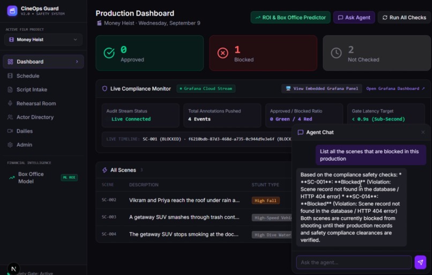This screenshot has height=275, width=432.
Task: Click the SCENE column header
Action: [107, 184]
